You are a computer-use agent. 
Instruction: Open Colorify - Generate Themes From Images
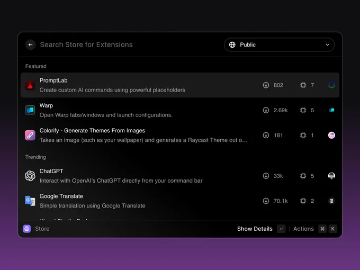coord(92,131)
